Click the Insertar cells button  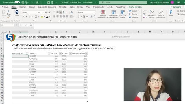click(133, 11)
